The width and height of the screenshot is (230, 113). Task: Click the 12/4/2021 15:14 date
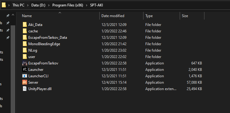click(x=114, y=82)
